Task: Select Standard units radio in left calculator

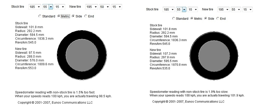Action: 40,16
